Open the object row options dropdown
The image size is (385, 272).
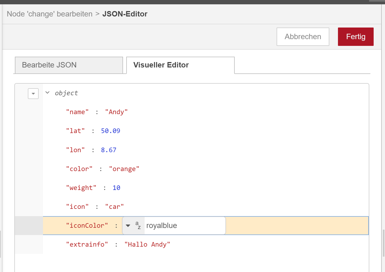(33, 94)
